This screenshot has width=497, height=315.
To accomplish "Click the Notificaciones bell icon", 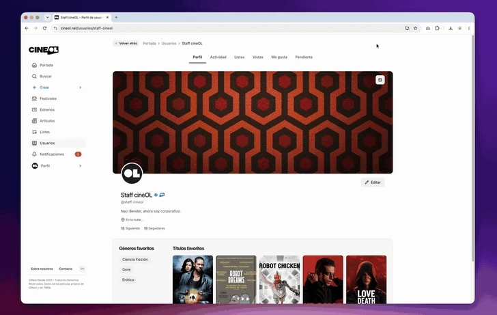I will pos(34,154).
